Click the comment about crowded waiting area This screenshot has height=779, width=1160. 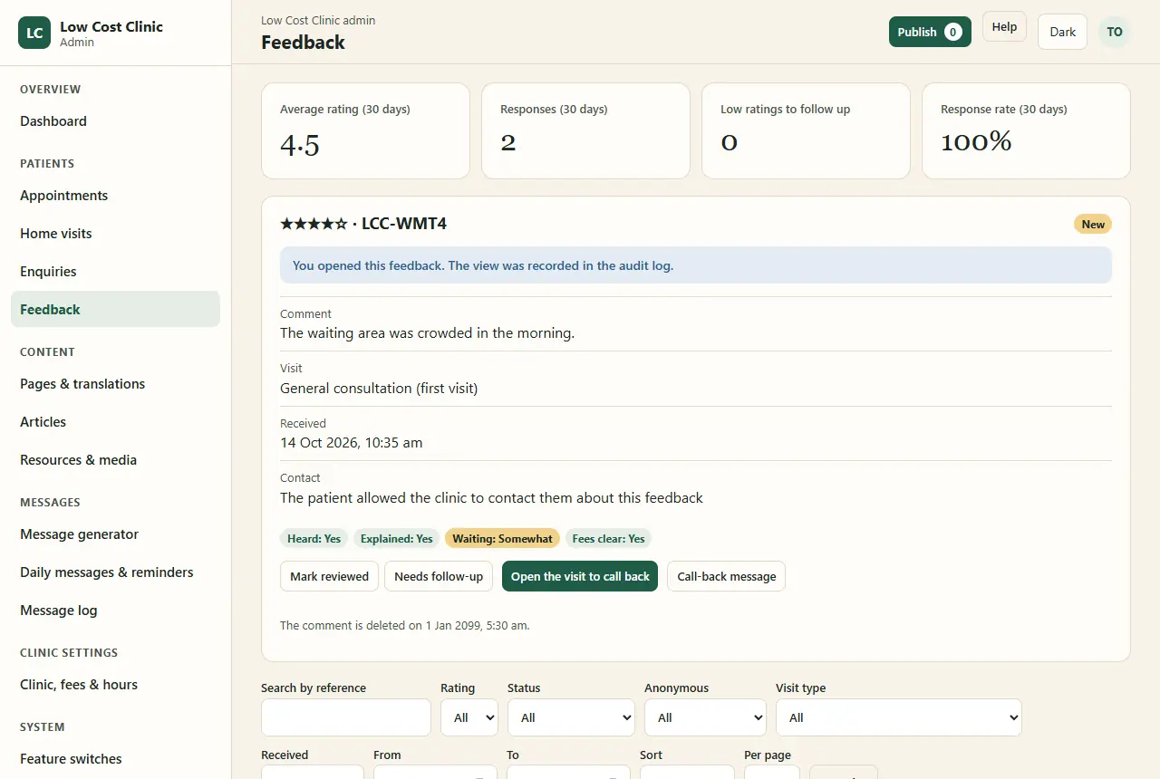[427, 333]
